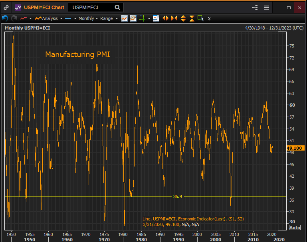This screenshot has height=242, width=307.
Task: Click the USPMI=ECI symbol search field
Action: 91,8
